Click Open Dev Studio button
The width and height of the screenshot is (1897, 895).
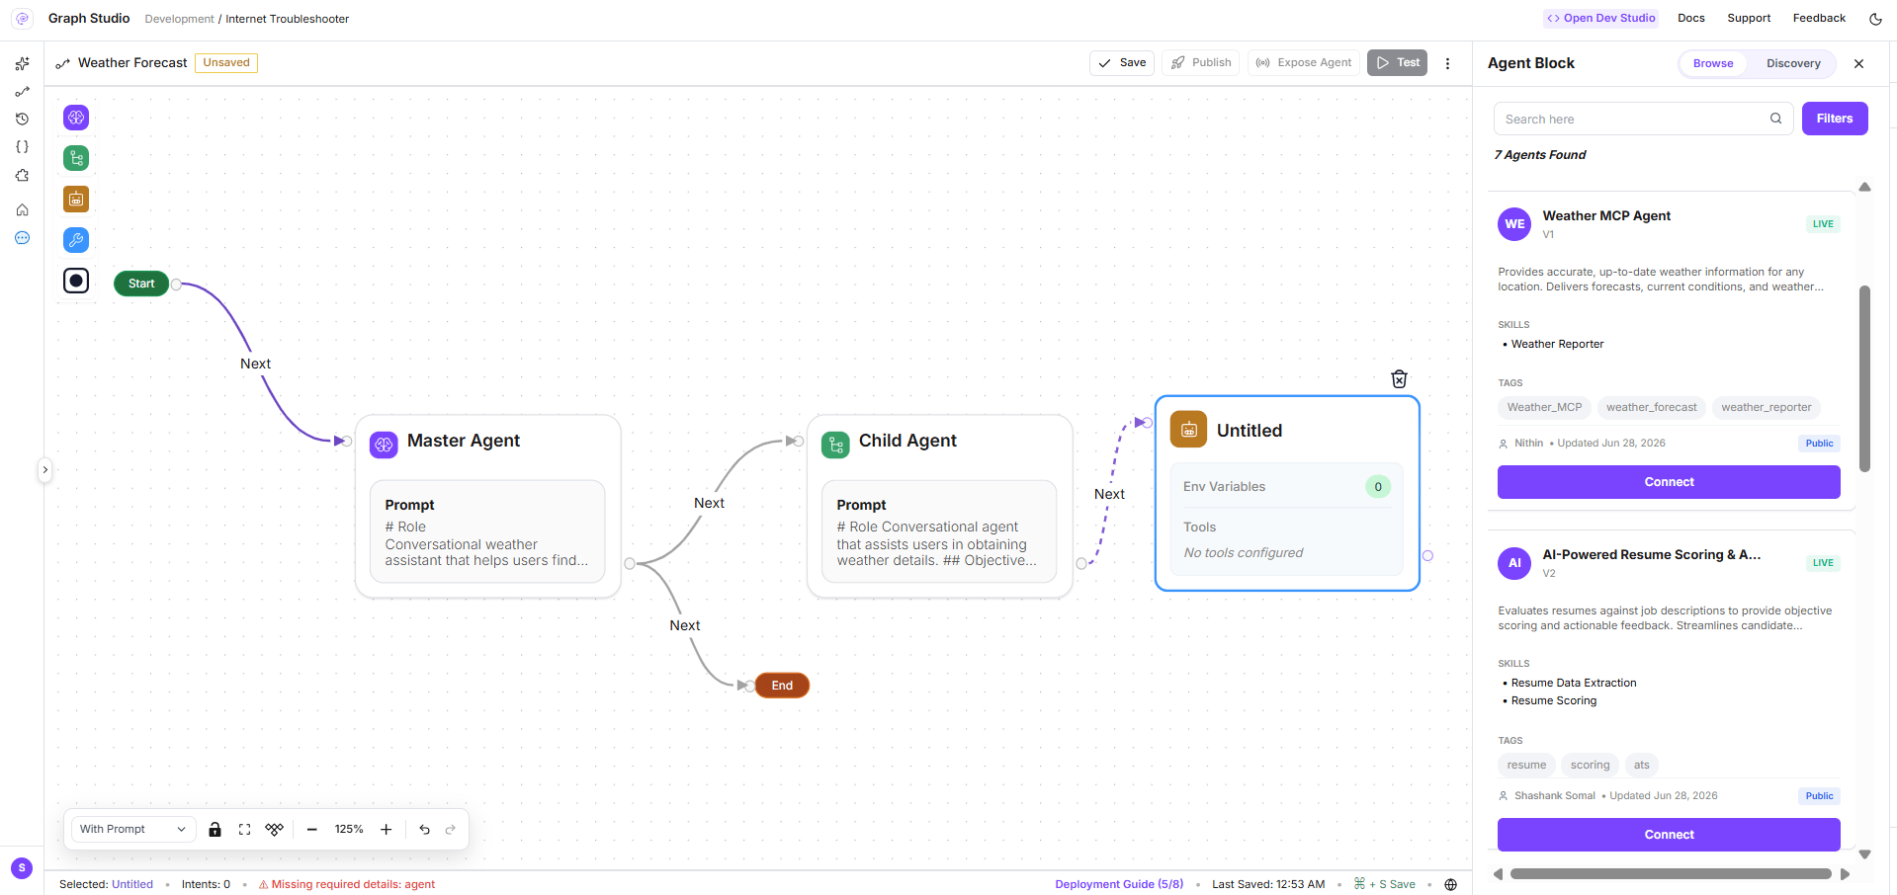click(x=1601, y=19)
